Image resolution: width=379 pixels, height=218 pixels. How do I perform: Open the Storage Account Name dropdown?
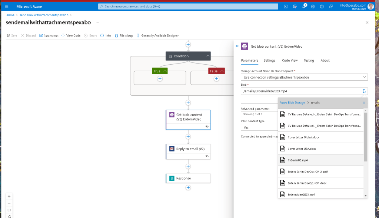coord(304,77)
